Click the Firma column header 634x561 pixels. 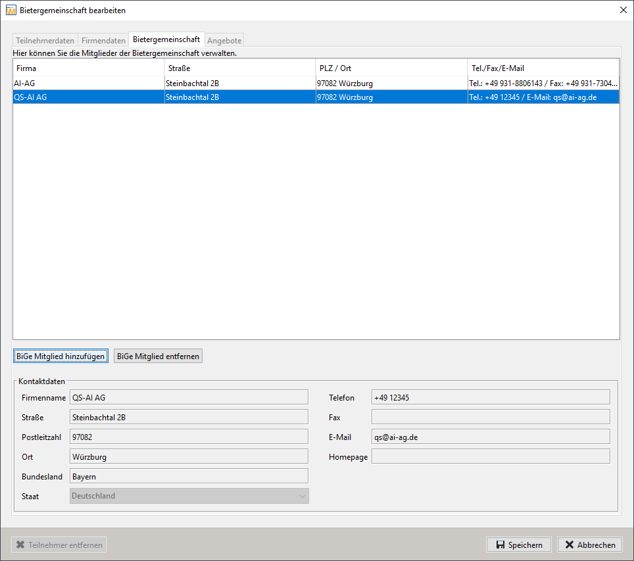tap(89, 68)
